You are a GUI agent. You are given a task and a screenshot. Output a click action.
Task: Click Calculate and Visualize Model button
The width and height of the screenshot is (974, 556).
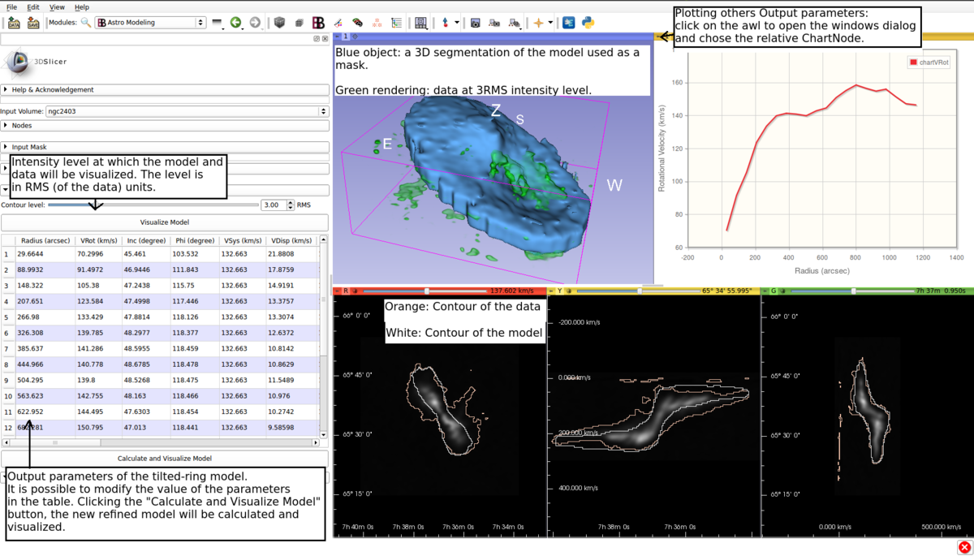(164, 459)
